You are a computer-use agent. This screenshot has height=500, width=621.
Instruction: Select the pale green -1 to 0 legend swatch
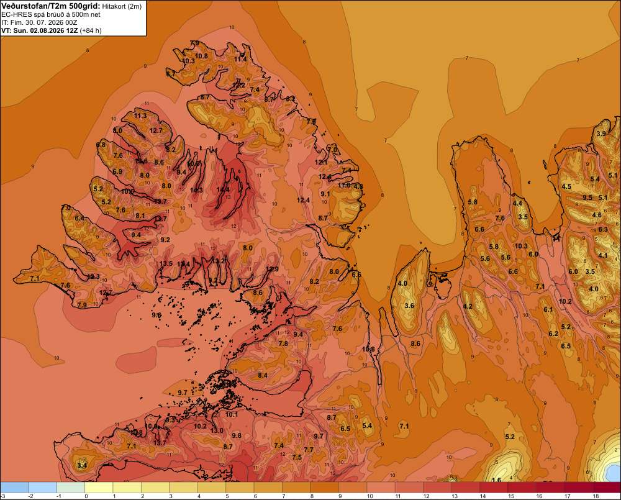click(x=71, y=488)
